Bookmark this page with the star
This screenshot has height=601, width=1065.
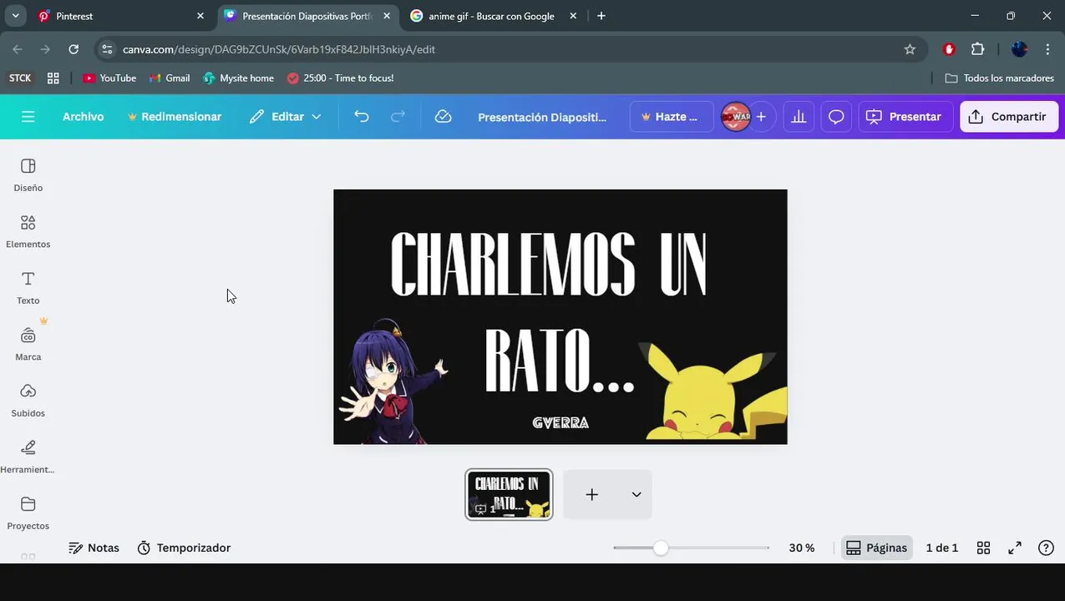pyautogui.click(x=910, y=49)
